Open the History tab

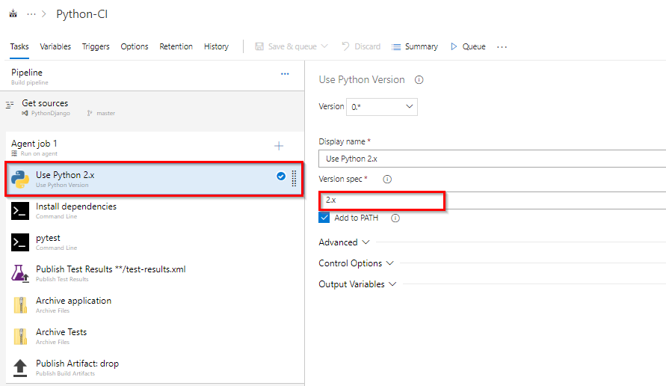pyautogui.click(x=216, y=46)
